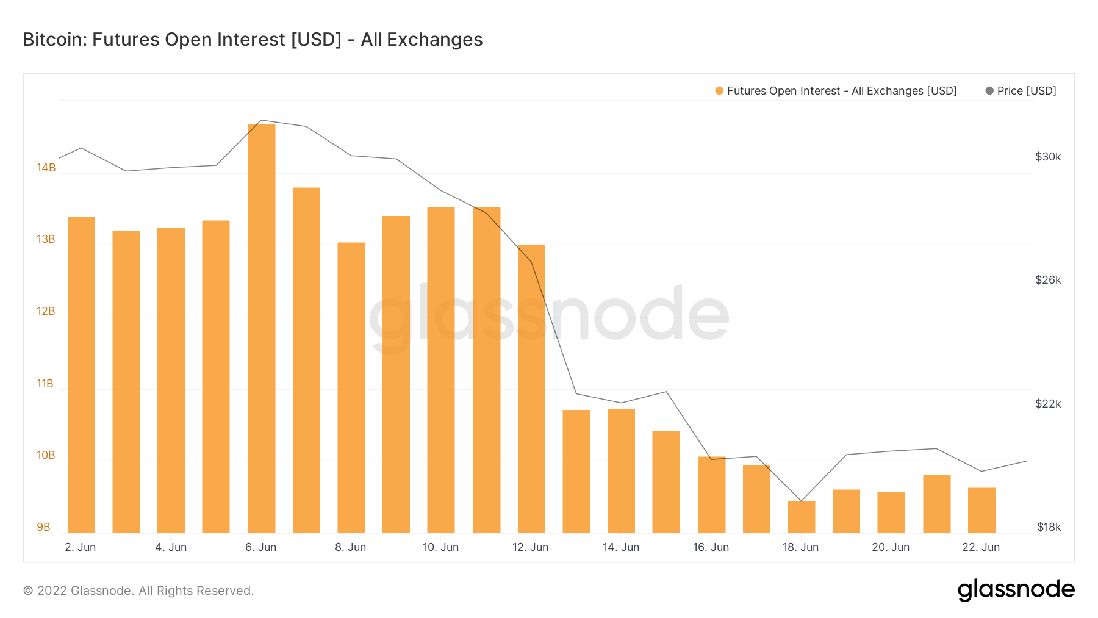Click the $30k price axis label
This screenshot has height=618, width=1098.
[x=1048, y=157]
